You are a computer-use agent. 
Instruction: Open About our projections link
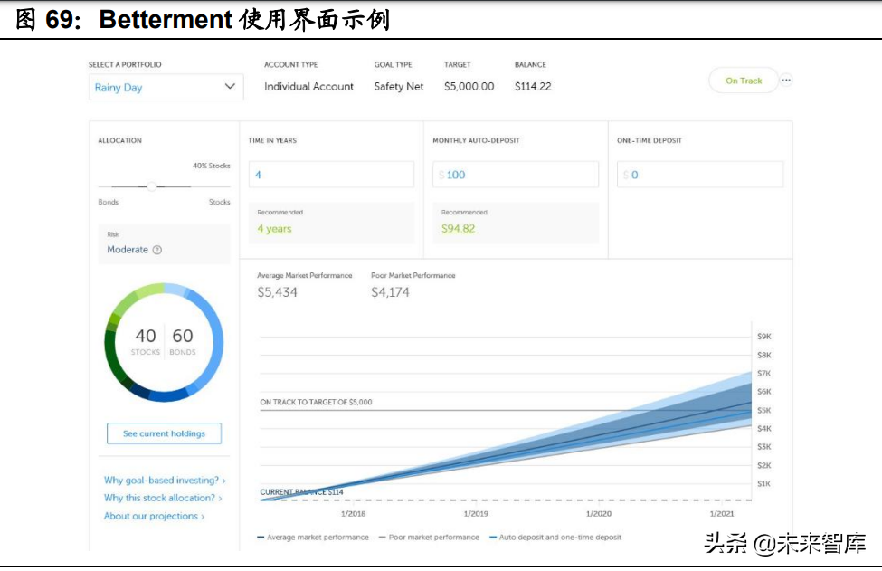click(x=154, y=516)
